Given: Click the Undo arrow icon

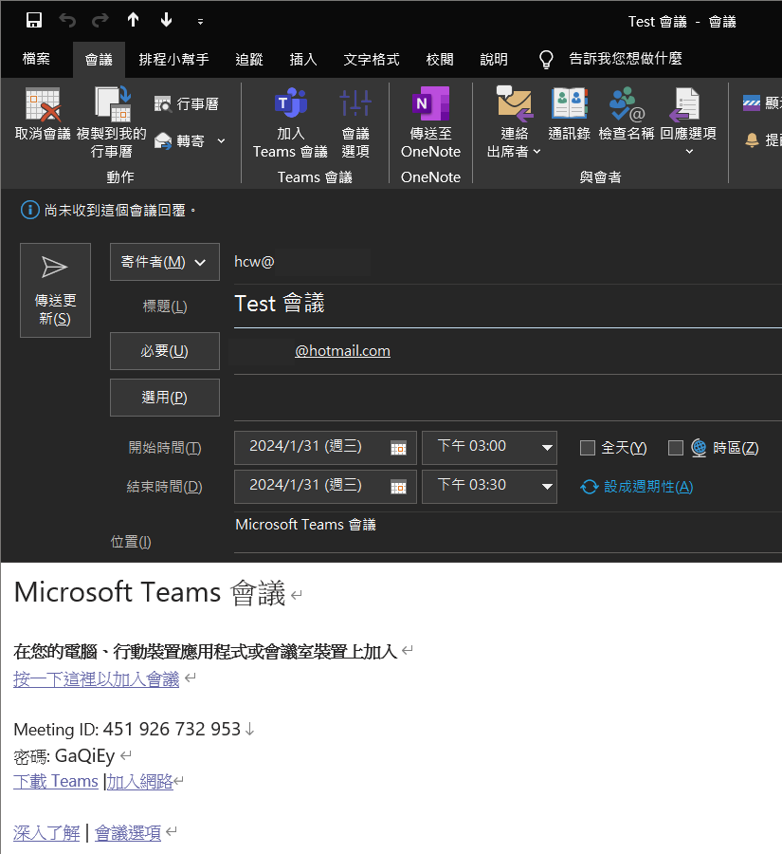Looking at the screenshot, I should [x=67, y=21].
